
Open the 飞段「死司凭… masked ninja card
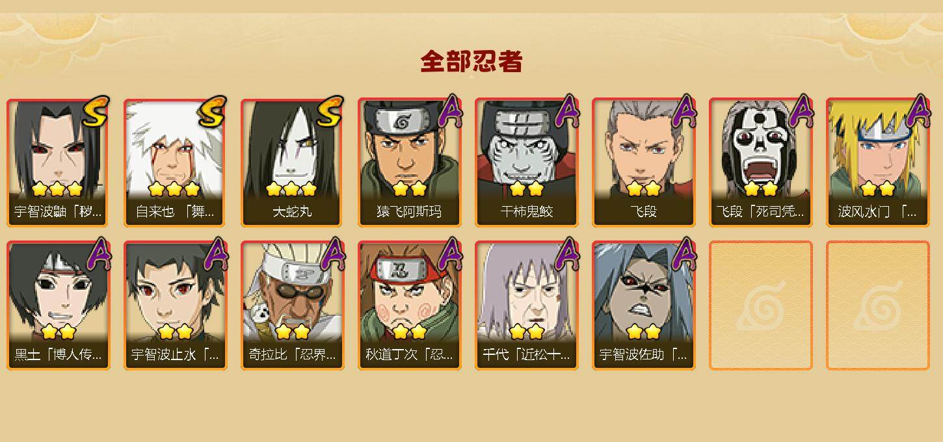click(x=761, y=162)
